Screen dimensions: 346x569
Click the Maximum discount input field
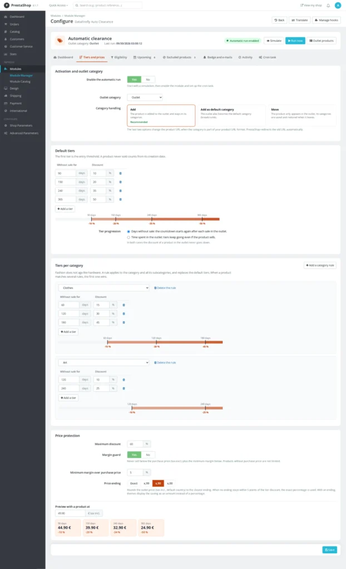point(135,444)
